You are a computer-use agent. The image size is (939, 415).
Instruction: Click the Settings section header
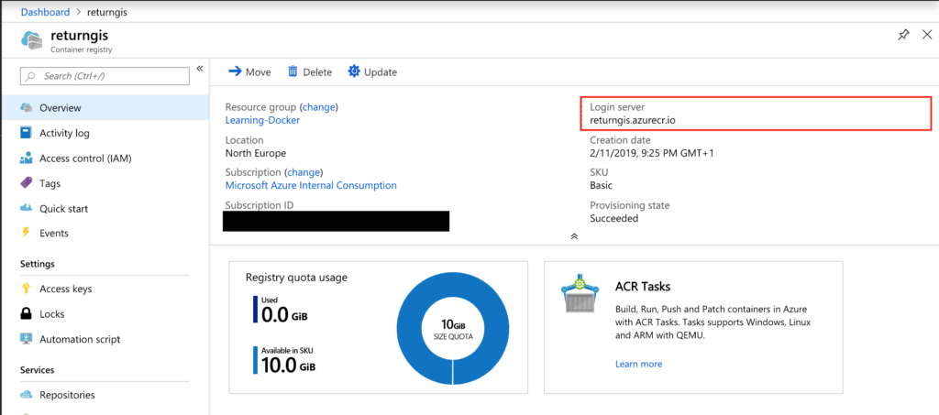[x=37, y=264]
